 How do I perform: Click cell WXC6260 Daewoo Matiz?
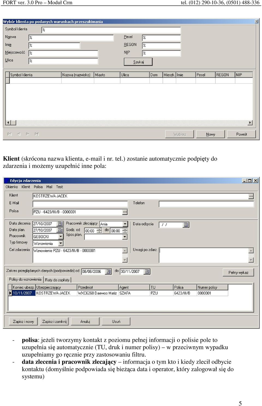[x=97, y=293]
